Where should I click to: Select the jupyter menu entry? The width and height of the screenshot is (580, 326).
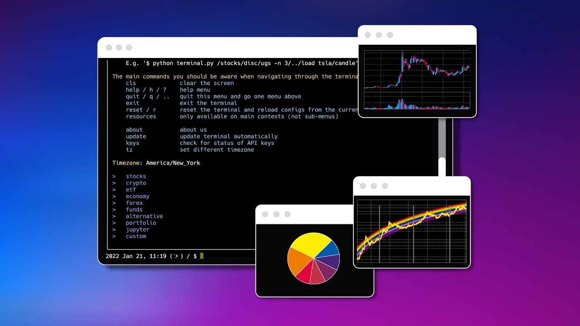137,230
